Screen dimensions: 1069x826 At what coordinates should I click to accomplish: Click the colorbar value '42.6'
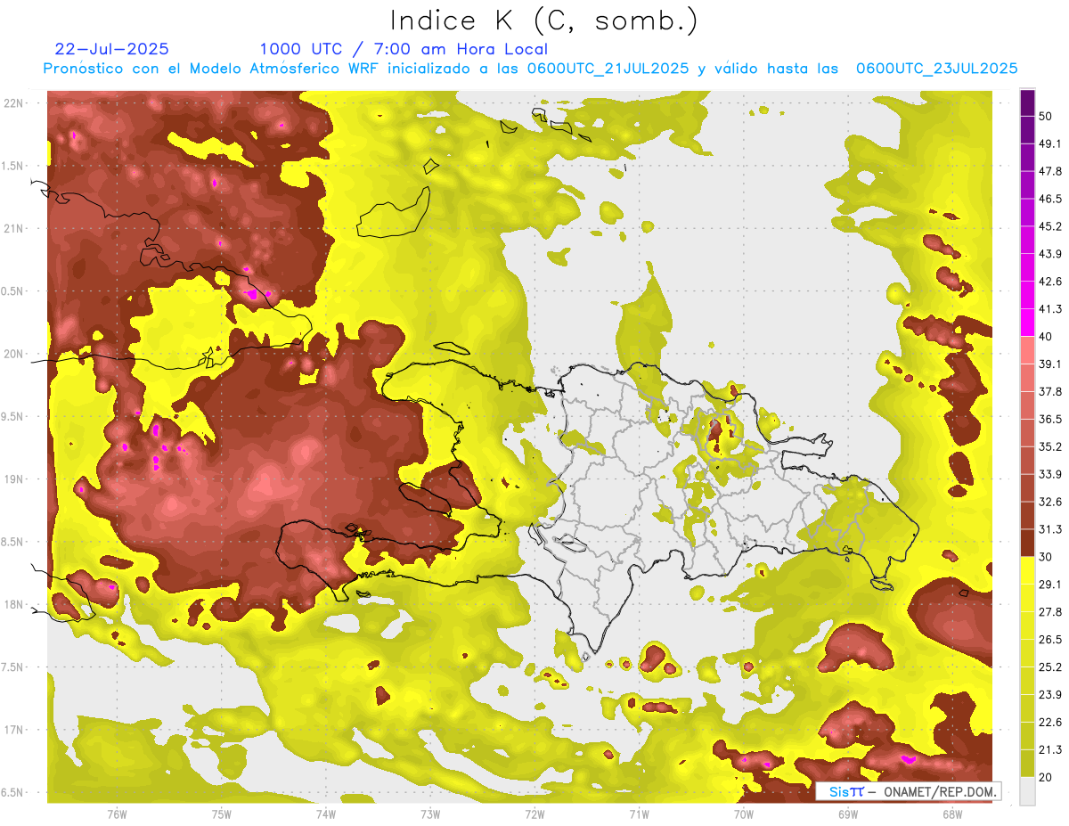coord(1050,282)
